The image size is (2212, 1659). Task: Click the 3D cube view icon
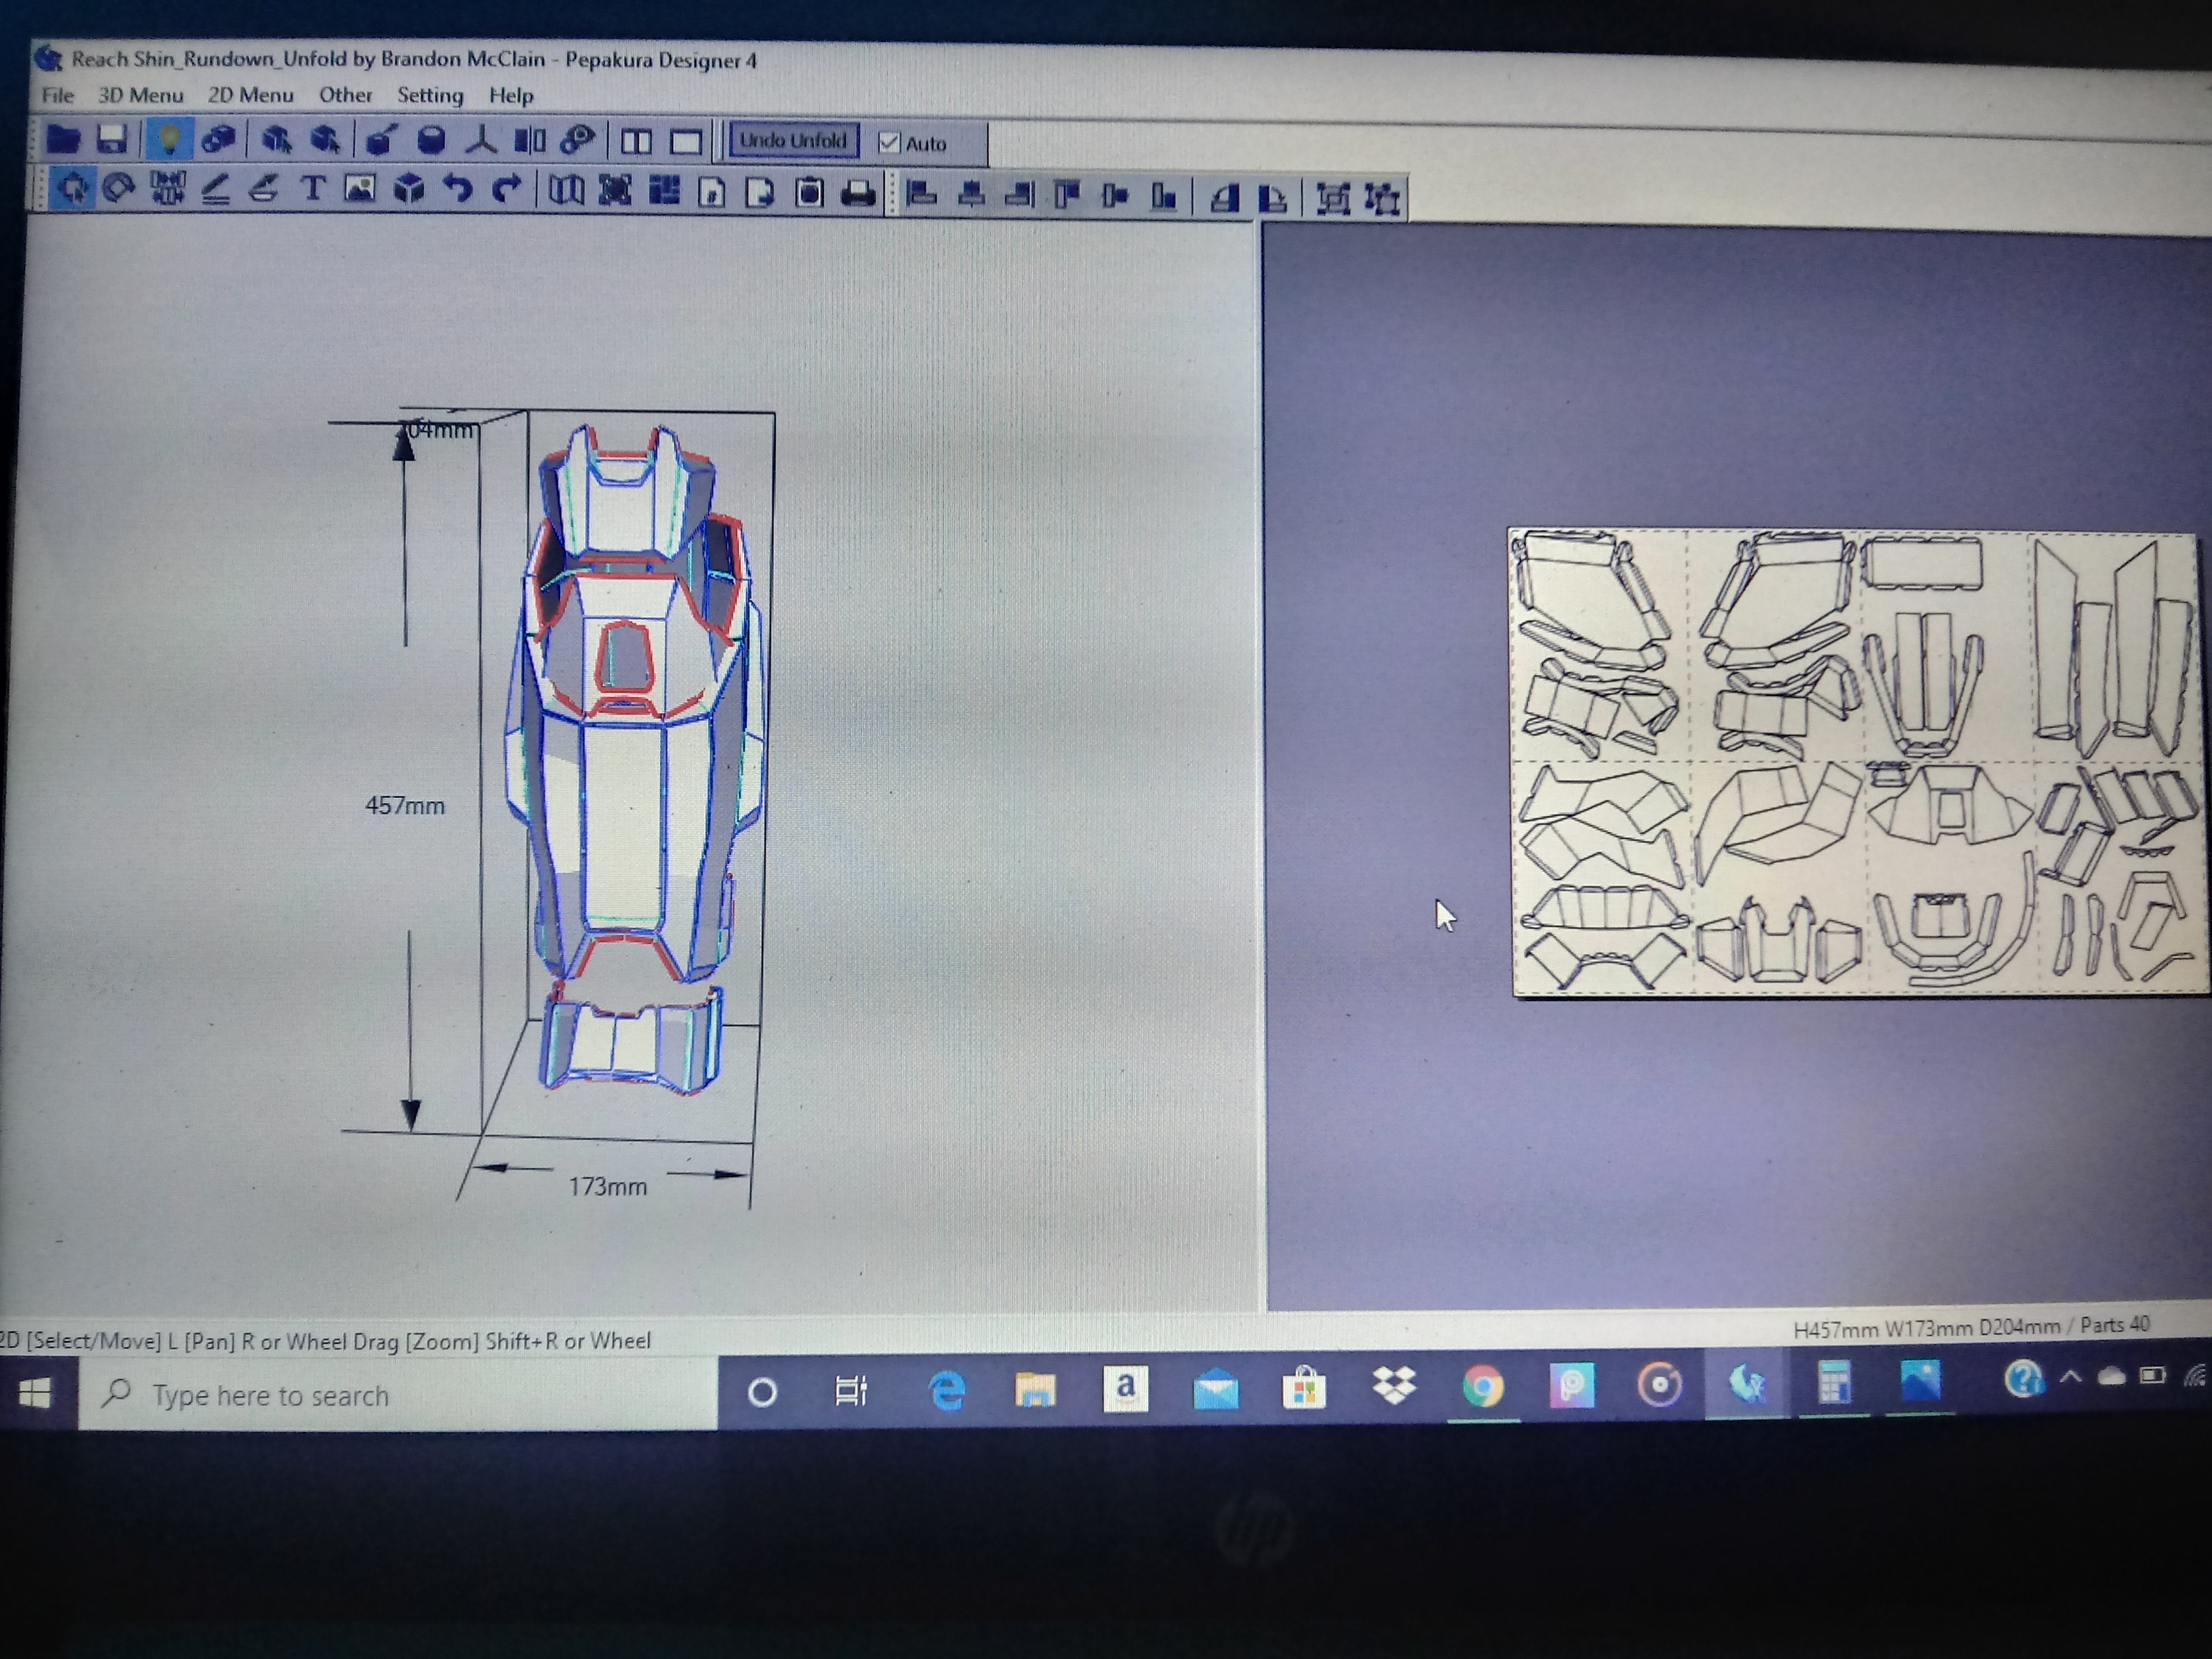[x=409, y=189]
